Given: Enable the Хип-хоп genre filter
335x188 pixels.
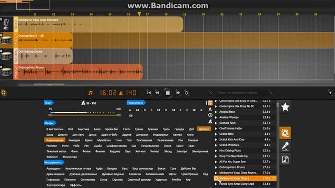Looking at the screenshot, I should 140,151.
